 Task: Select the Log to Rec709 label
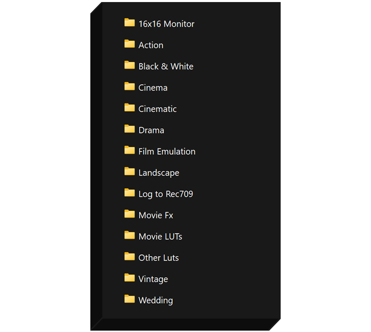coord(166,194)
